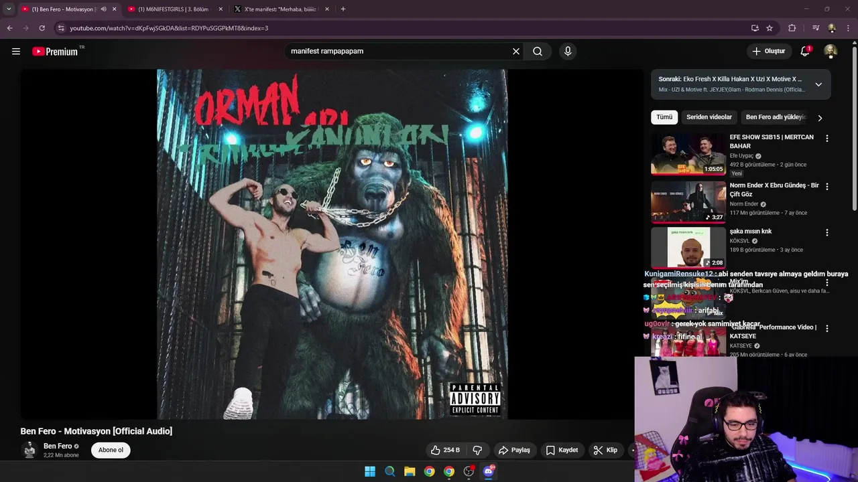The width and height of the screenshot is (858, 482).
Task: Save the video with Kaydet
Action: pos(562,450)
